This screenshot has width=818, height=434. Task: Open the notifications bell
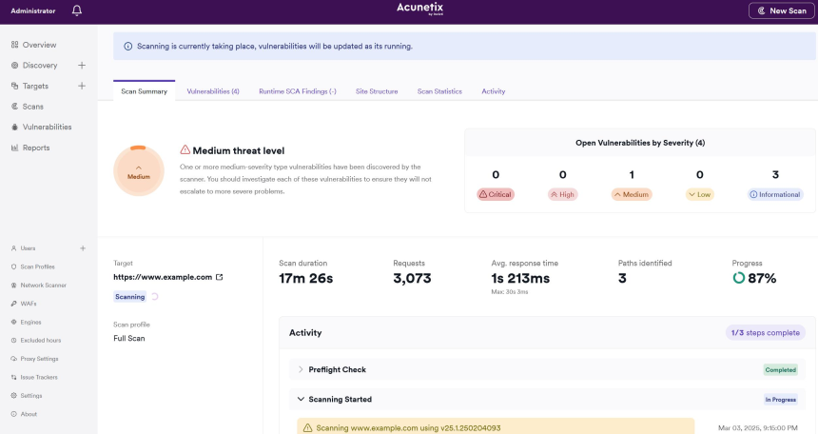(x=77, y=10)
